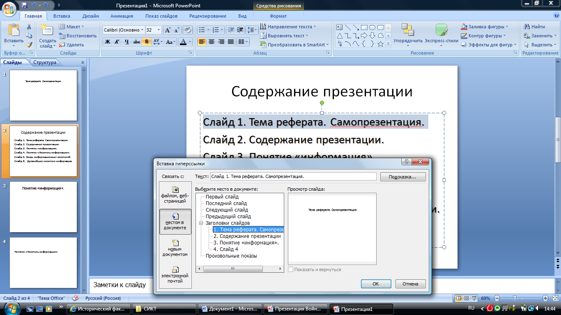
Task: Open the font size dropdown 32
Action: coord(159,30)
